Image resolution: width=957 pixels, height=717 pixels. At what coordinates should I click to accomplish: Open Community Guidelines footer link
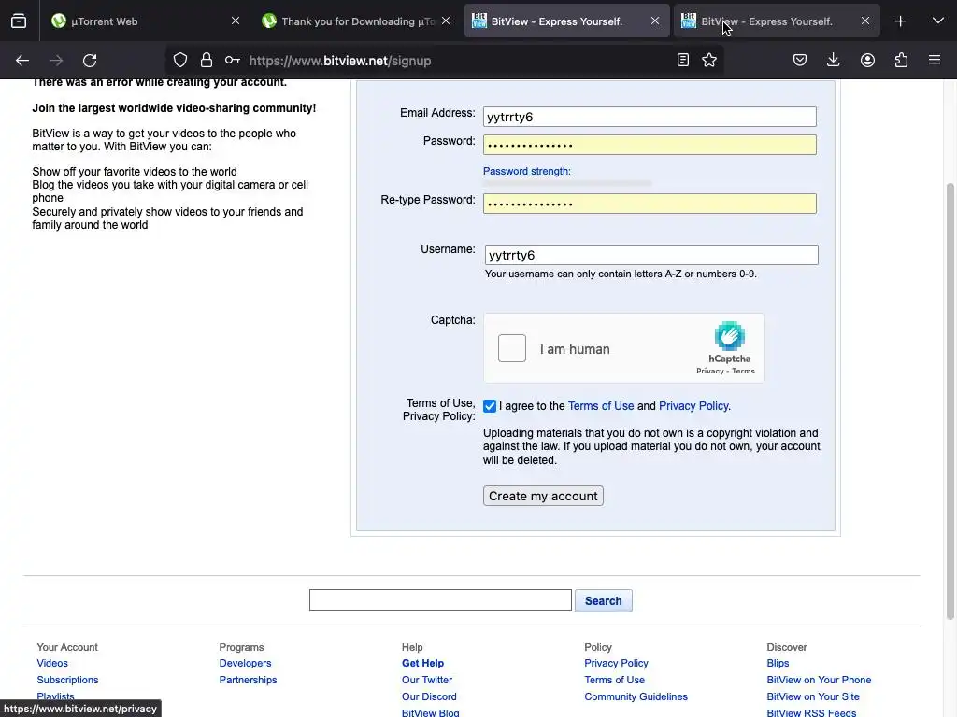point(636,696)
